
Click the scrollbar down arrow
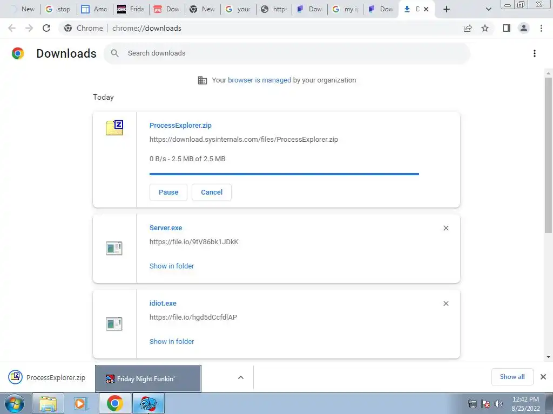pos(548,357)
